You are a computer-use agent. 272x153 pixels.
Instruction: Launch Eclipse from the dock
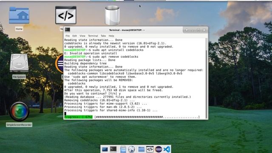159,149
